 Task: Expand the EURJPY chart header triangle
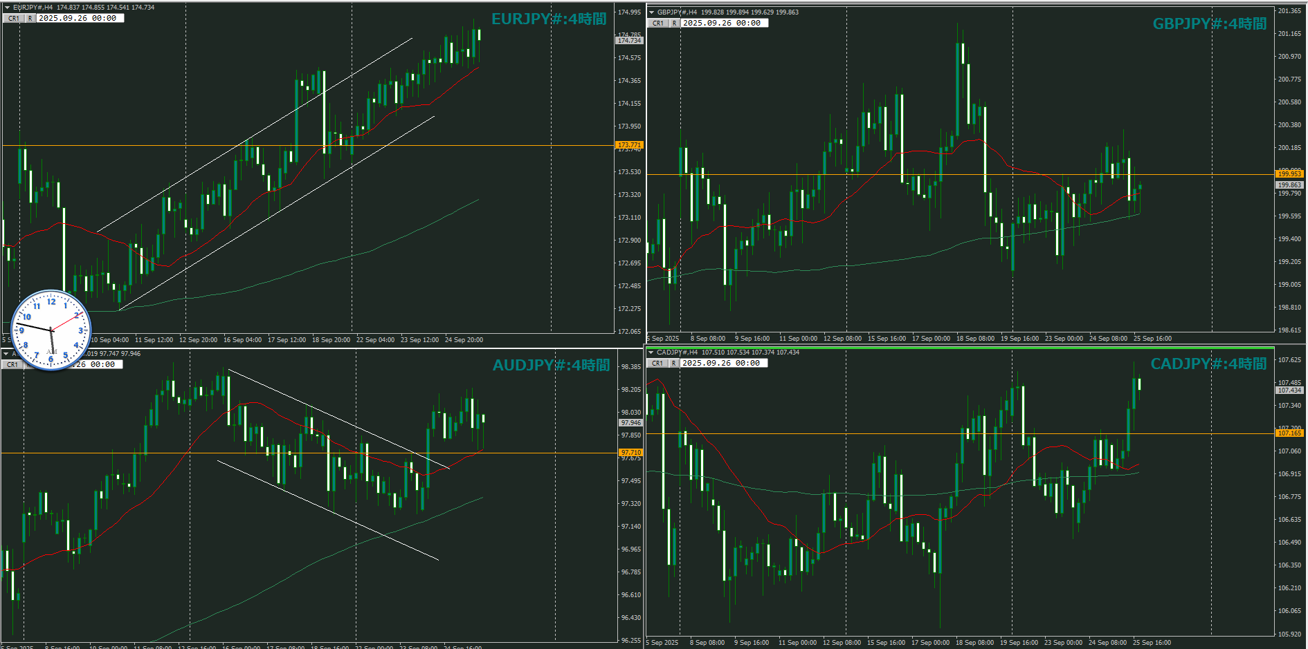(7, 8)
